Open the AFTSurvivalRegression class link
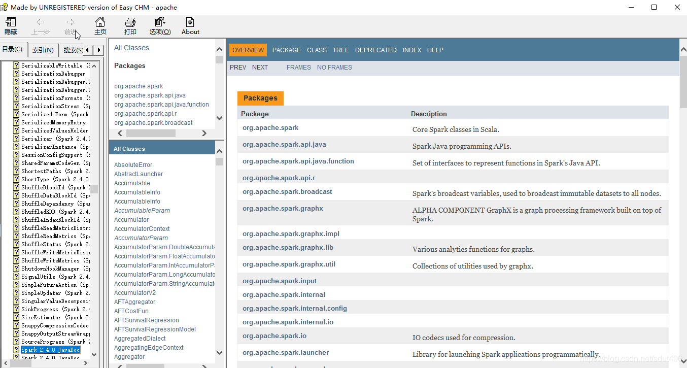 coord(147,320)
